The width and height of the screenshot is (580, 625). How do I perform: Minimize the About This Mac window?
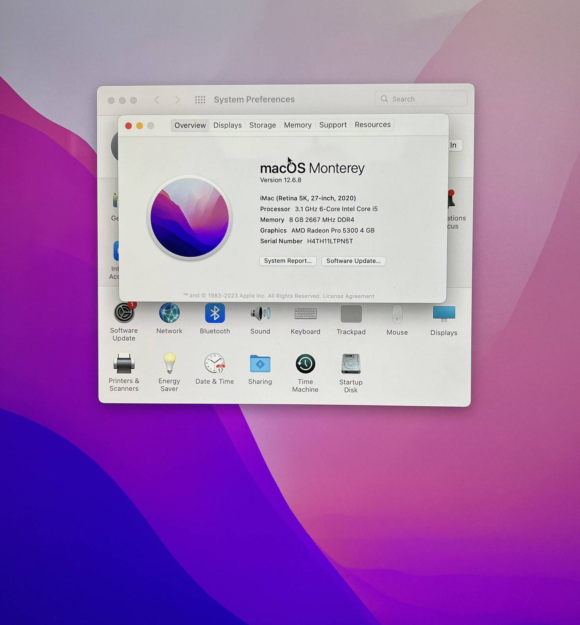tap(139, 126)
